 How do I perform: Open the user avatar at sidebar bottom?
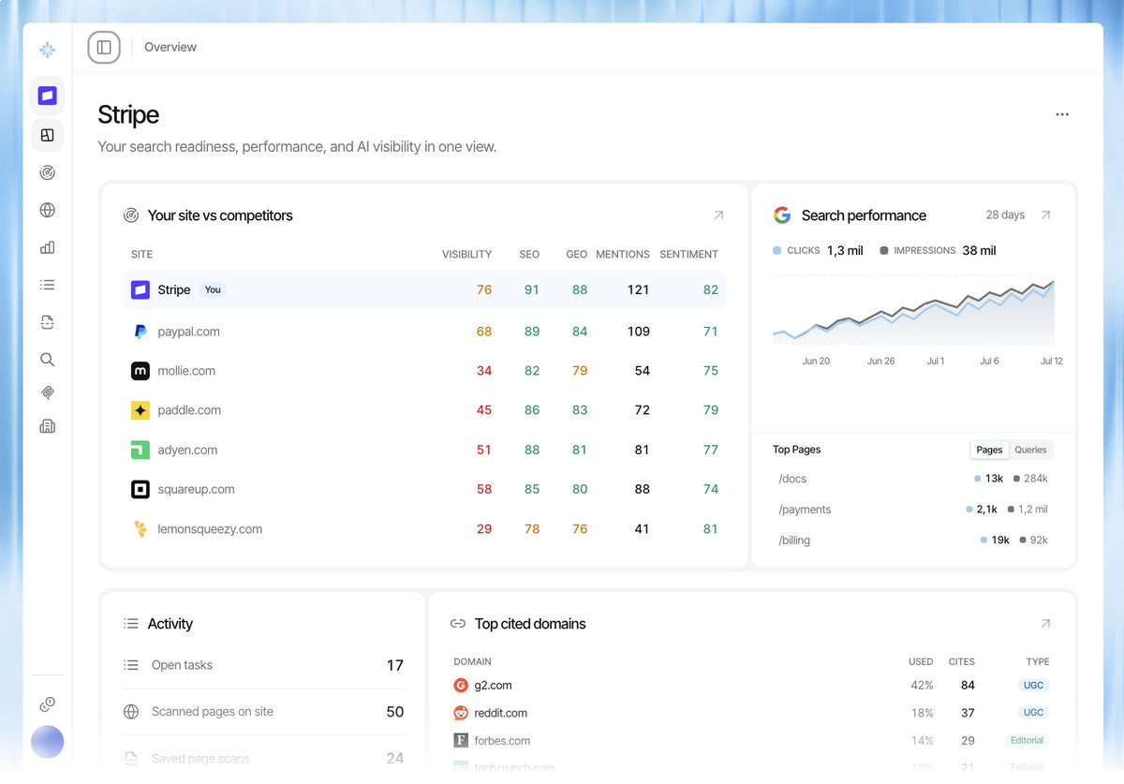point(48,742)
